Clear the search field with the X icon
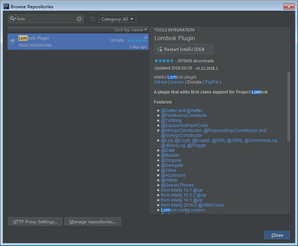The image size is (298, 246). click(x=79, y=19)
